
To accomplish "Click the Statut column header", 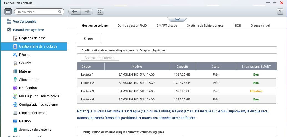I will [x=216, y=66].
